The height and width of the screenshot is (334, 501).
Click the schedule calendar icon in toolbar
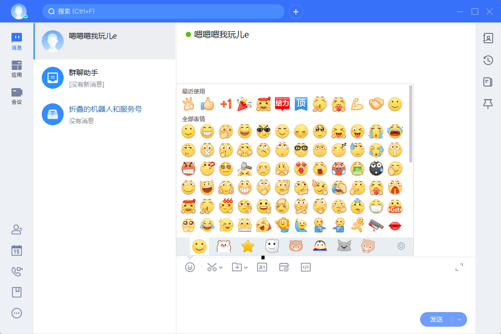pos(284,267)
